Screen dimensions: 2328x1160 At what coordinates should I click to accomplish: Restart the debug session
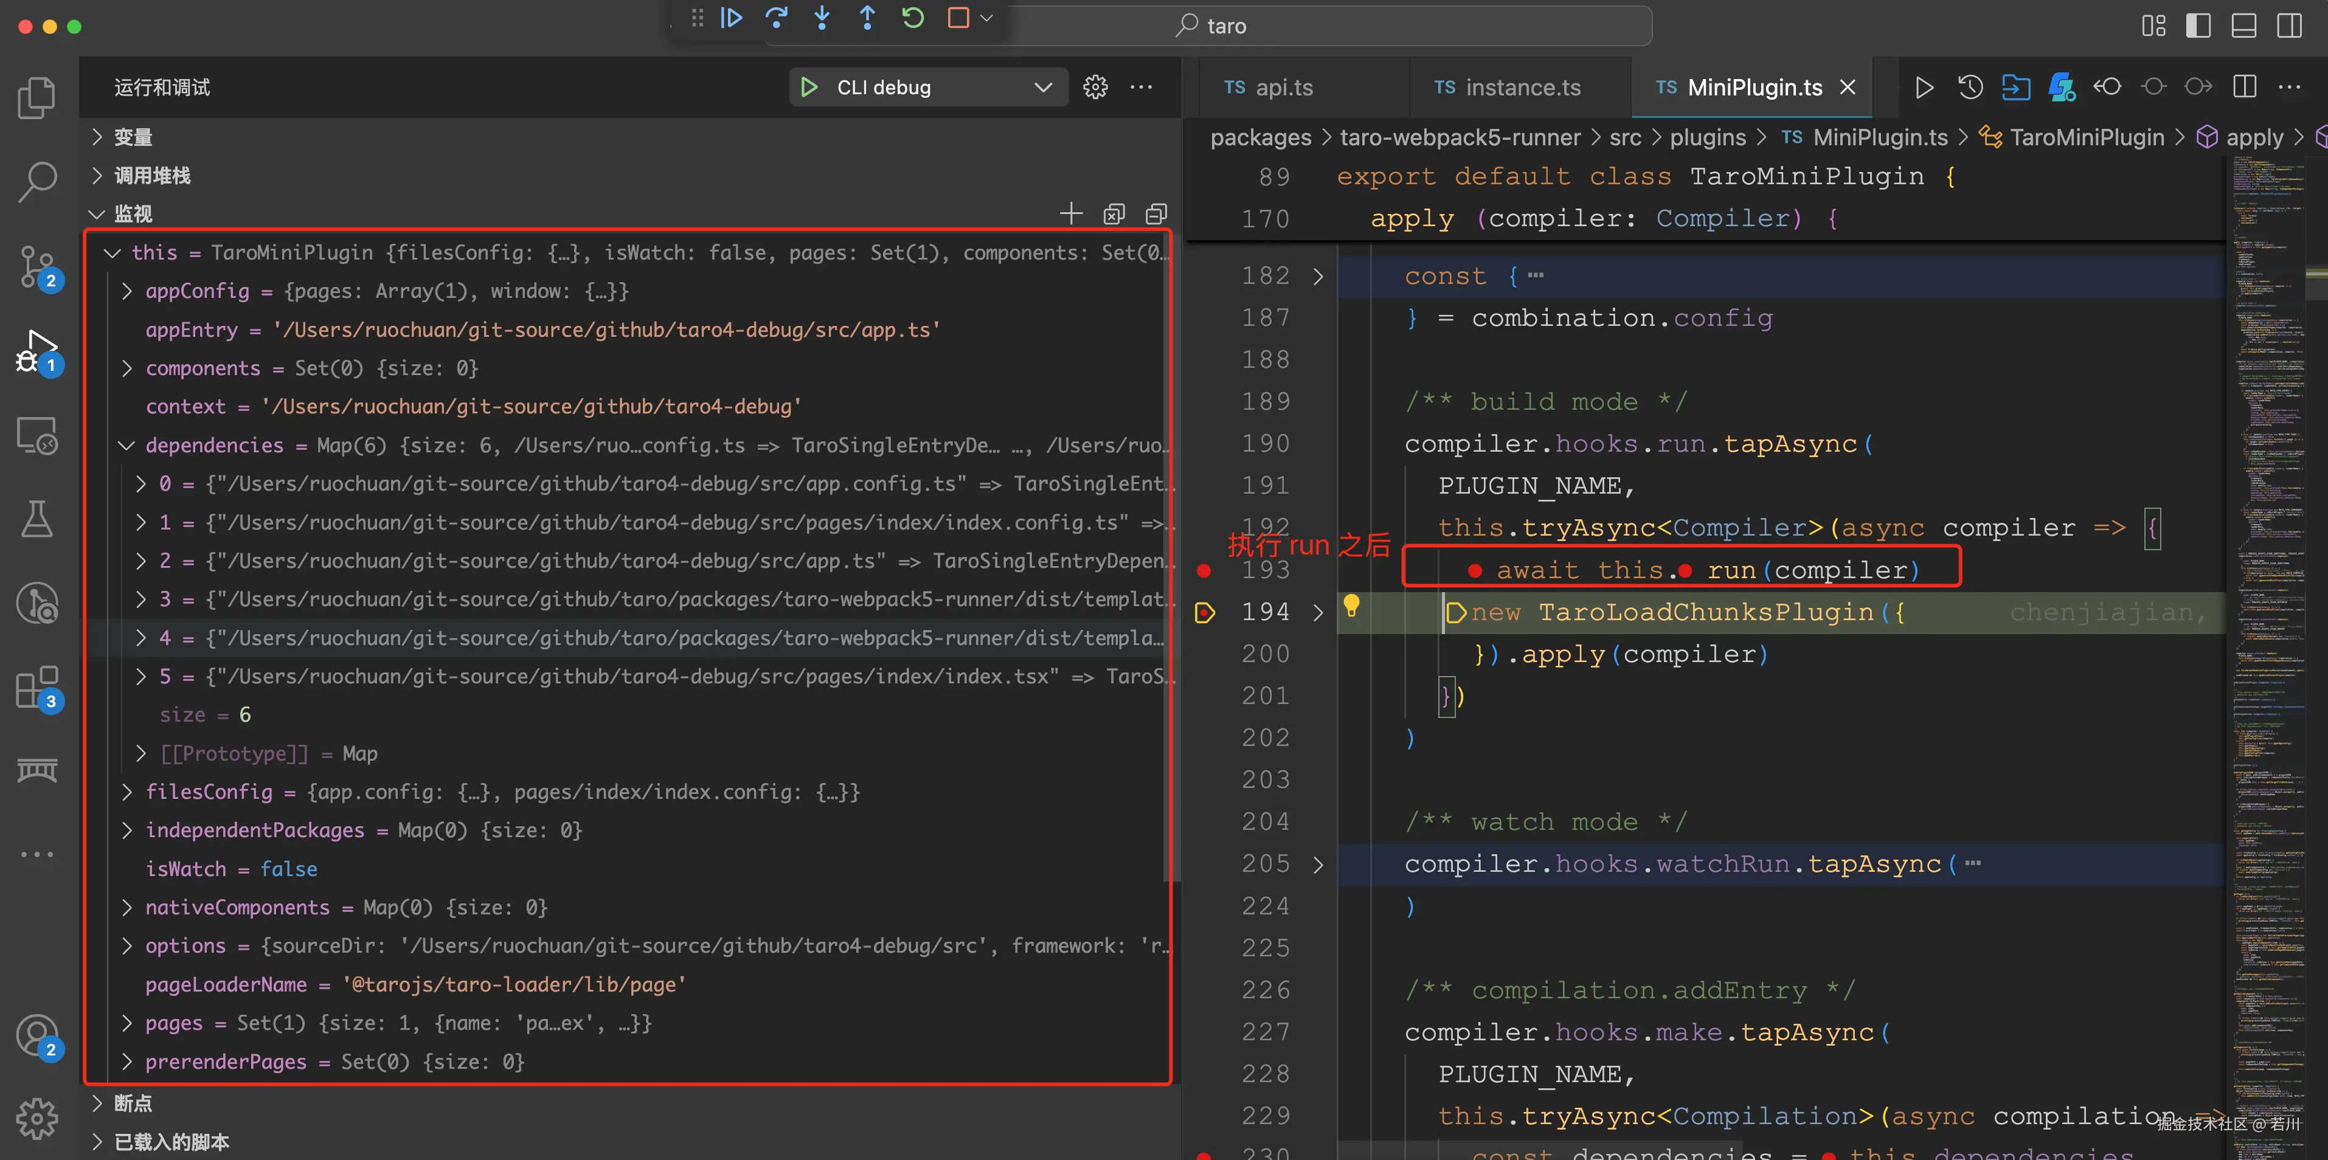(913, 18)
